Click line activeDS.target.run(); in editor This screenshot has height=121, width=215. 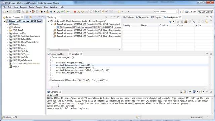tap(69, 73)
